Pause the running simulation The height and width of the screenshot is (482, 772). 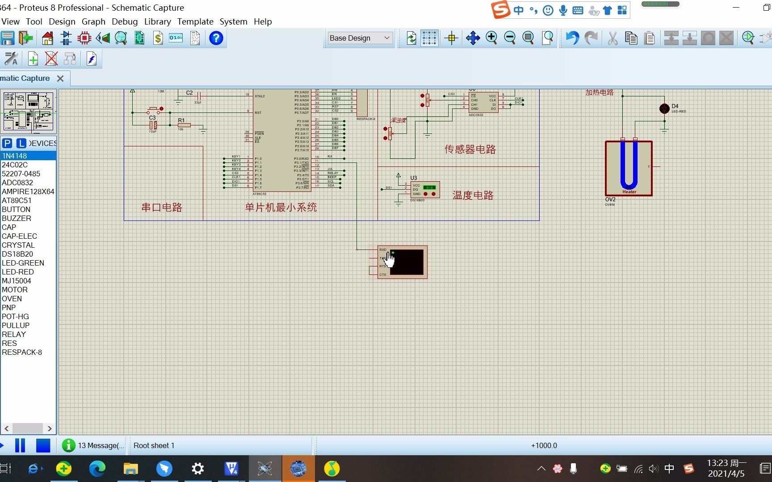click(20, 445)
